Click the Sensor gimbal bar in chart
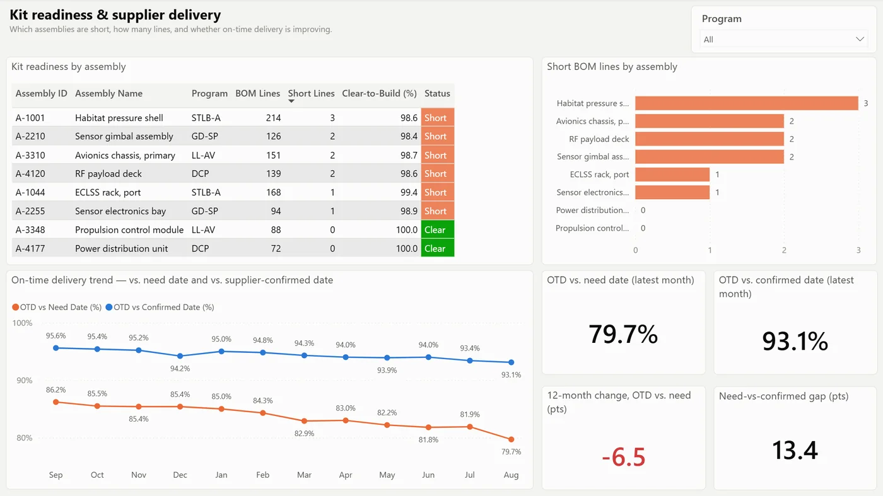The width and height of the screenshot is (883, 496). 710,156
